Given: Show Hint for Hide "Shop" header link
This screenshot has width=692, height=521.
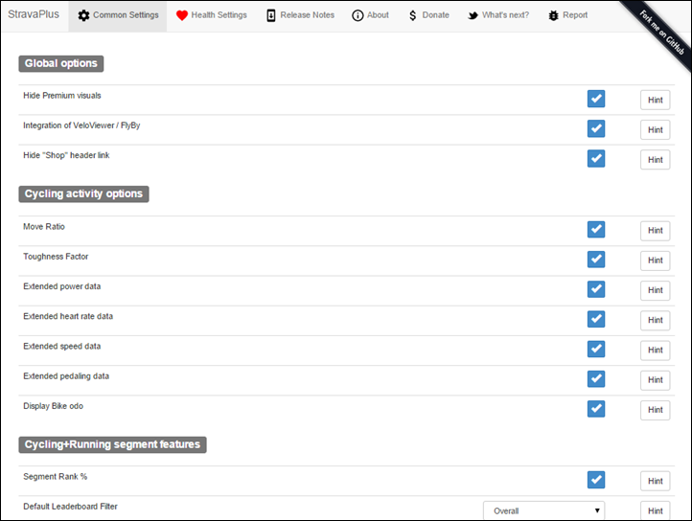Looking at the screenshot, I should 655,160.
